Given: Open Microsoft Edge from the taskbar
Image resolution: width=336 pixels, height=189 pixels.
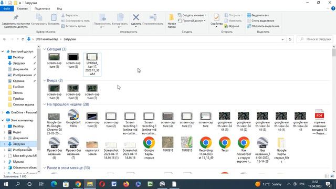Looking at the screenshot, I should click(x=54, y=184).
